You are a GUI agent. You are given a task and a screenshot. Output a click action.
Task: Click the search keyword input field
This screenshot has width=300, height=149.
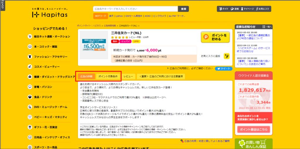[x=135, y=9]
